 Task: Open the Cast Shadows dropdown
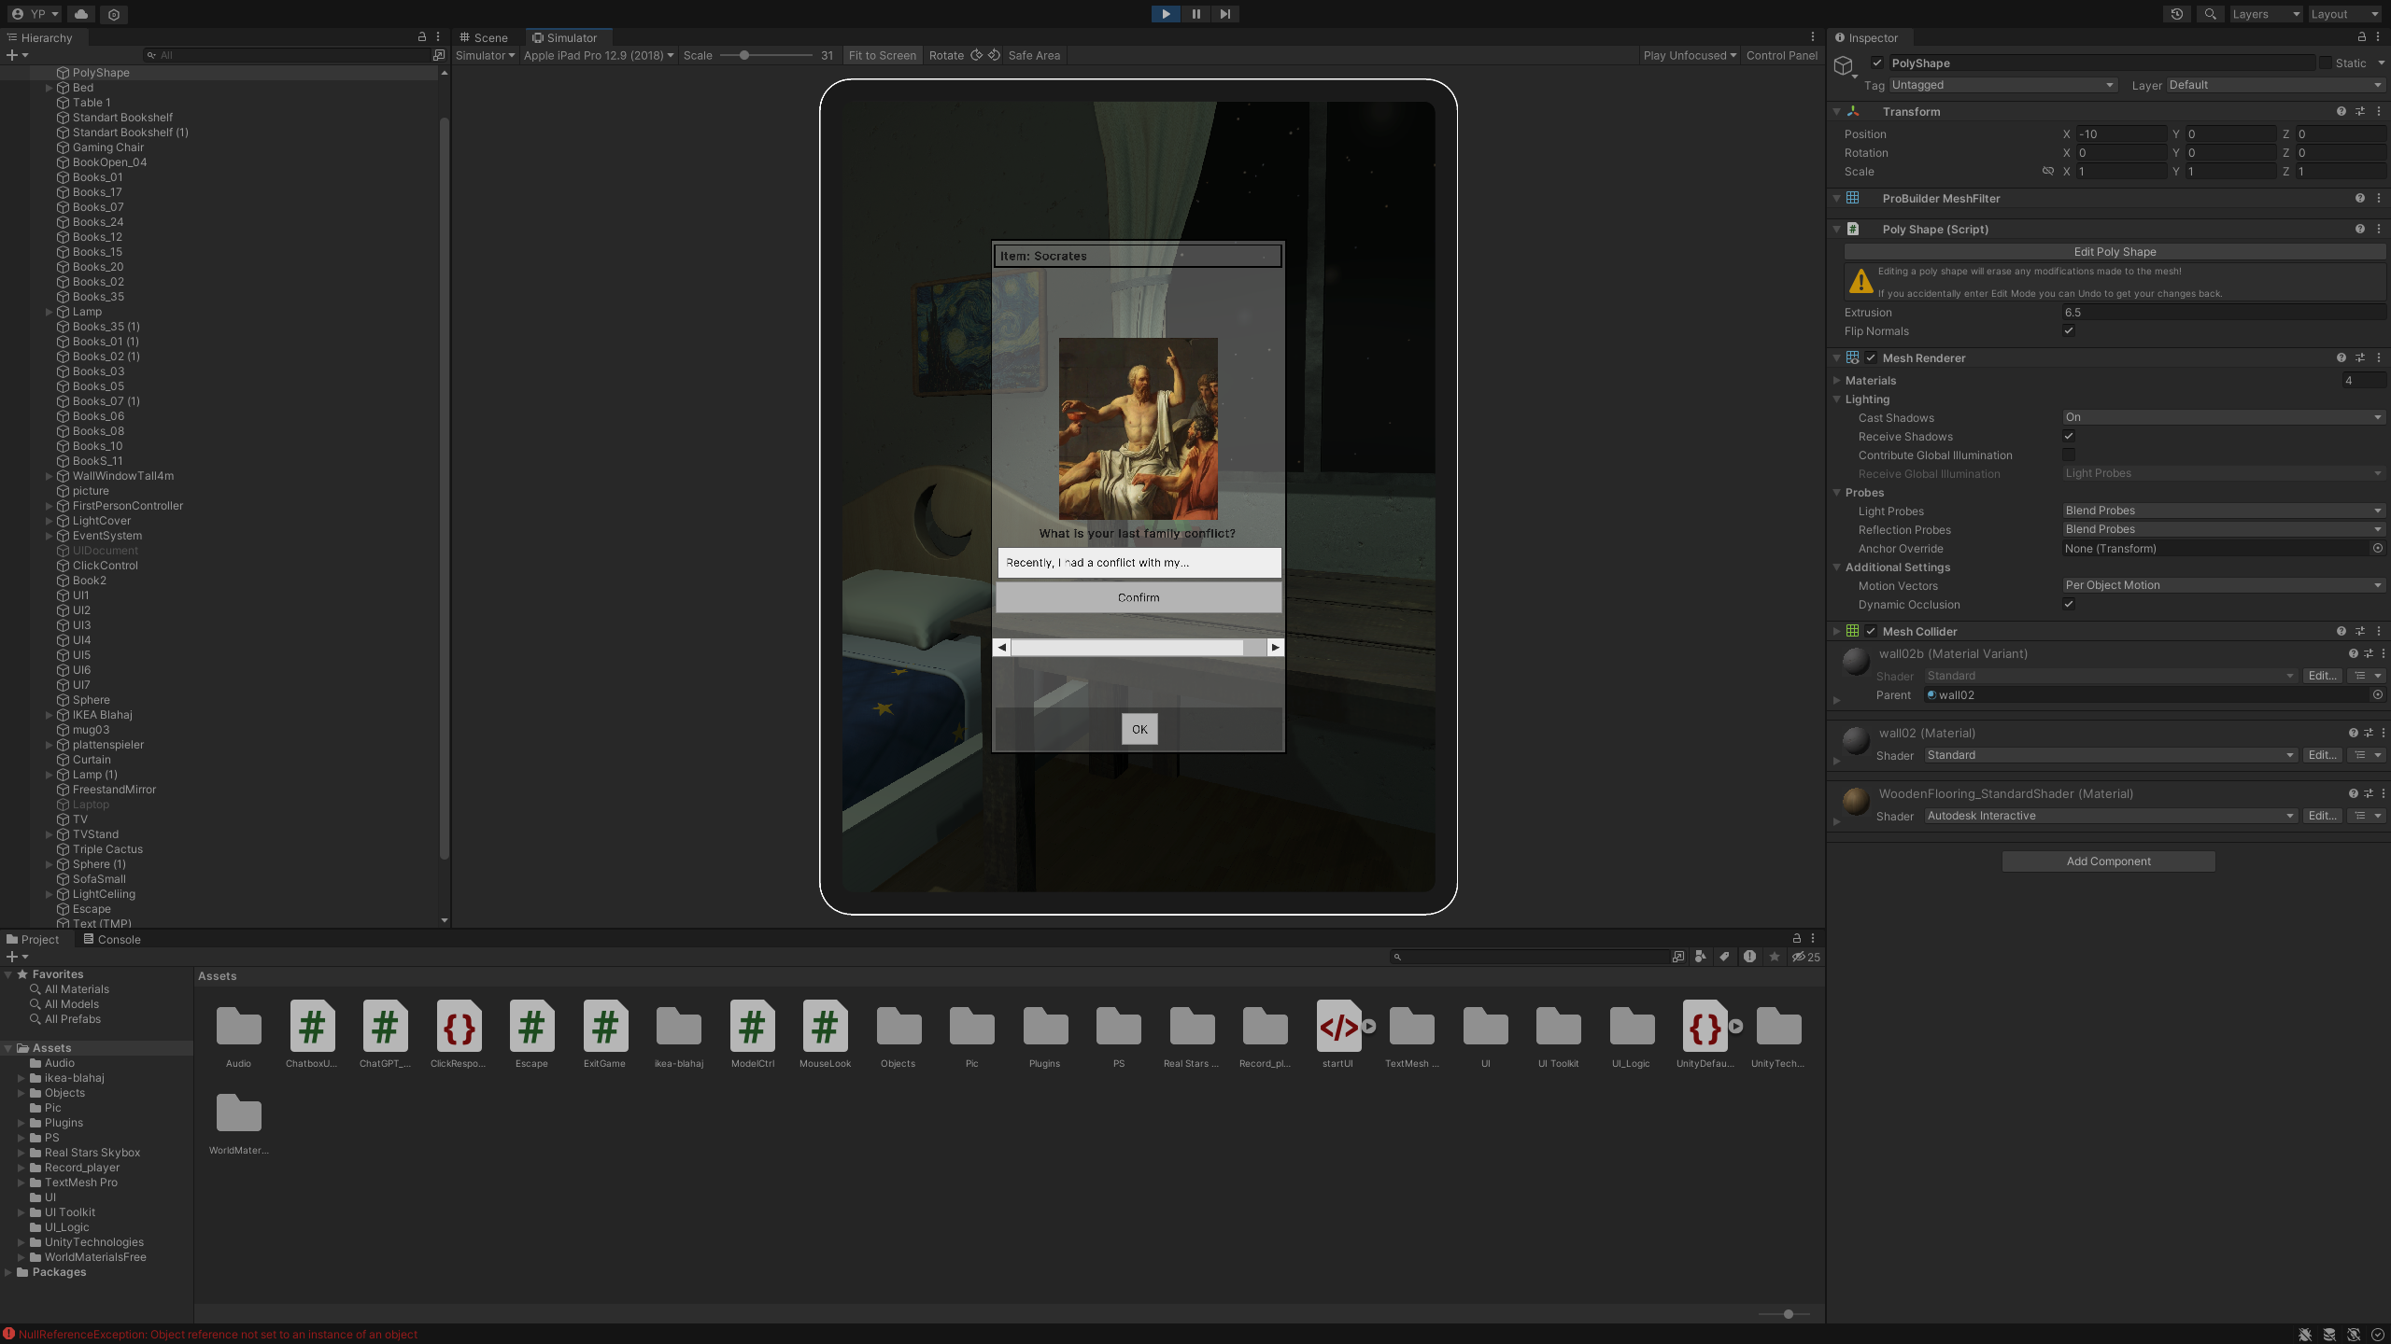(x=2223, y=417)
